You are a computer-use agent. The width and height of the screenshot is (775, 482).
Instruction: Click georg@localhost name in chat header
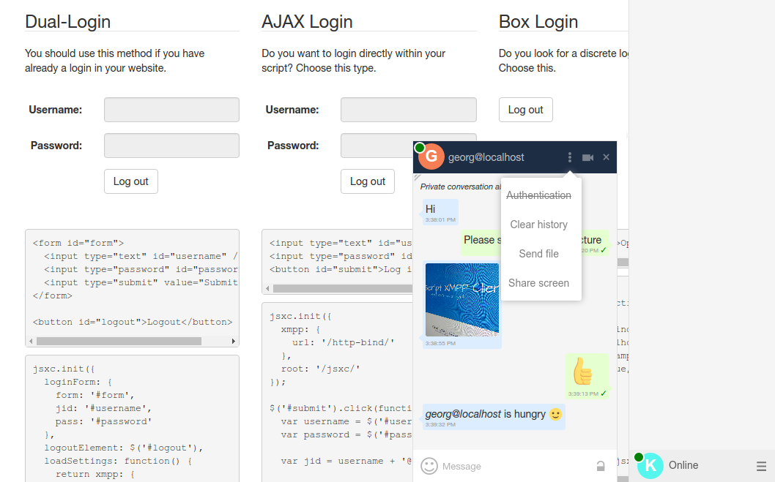coord(486,157)
